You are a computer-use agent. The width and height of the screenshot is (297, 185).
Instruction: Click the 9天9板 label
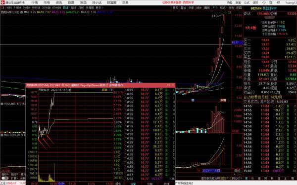[x=250, y=28]
